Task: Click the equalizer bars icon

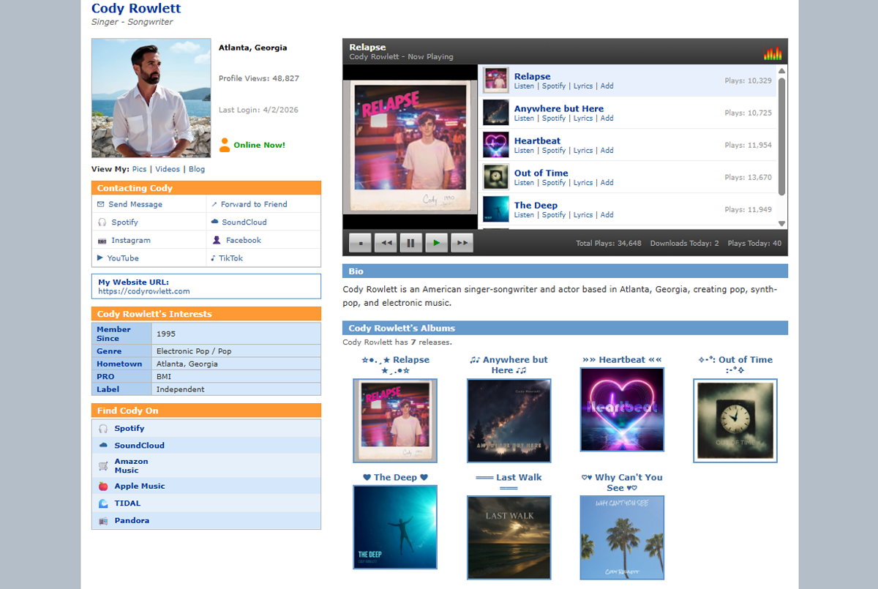Action: point(773,53)
